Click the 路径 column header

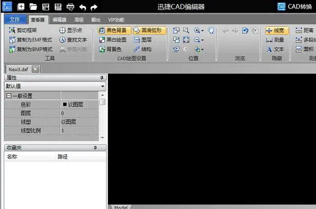(80, 156)
